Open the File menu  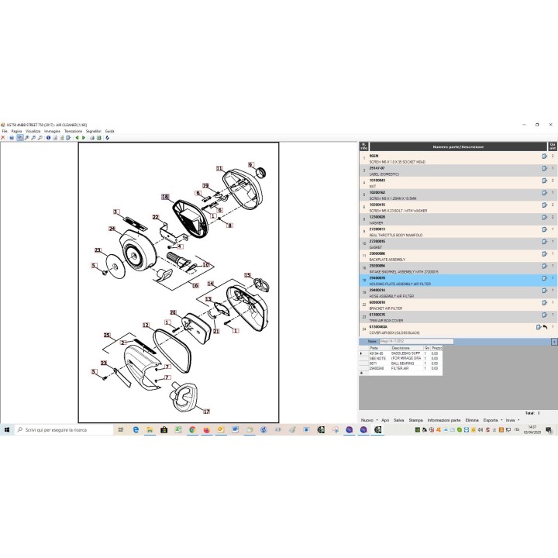pos(5,131)
